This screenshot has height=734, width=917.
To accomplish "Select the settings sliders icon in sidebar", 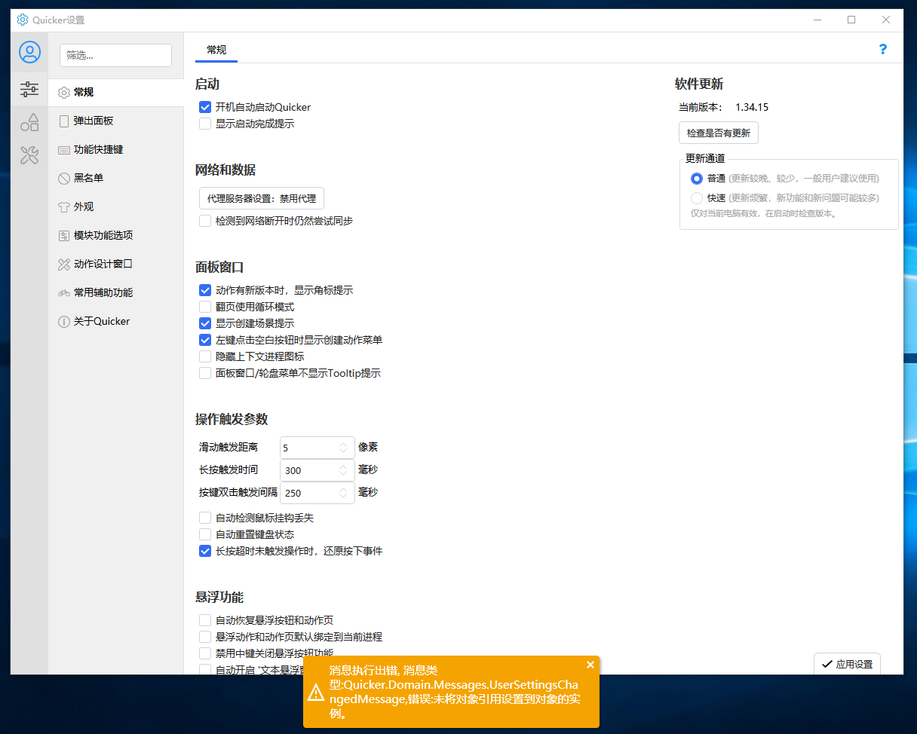I will coord(29,90).
